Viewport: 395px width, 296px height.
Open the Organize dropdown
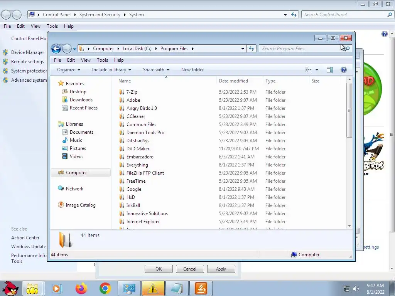(69, 70)
